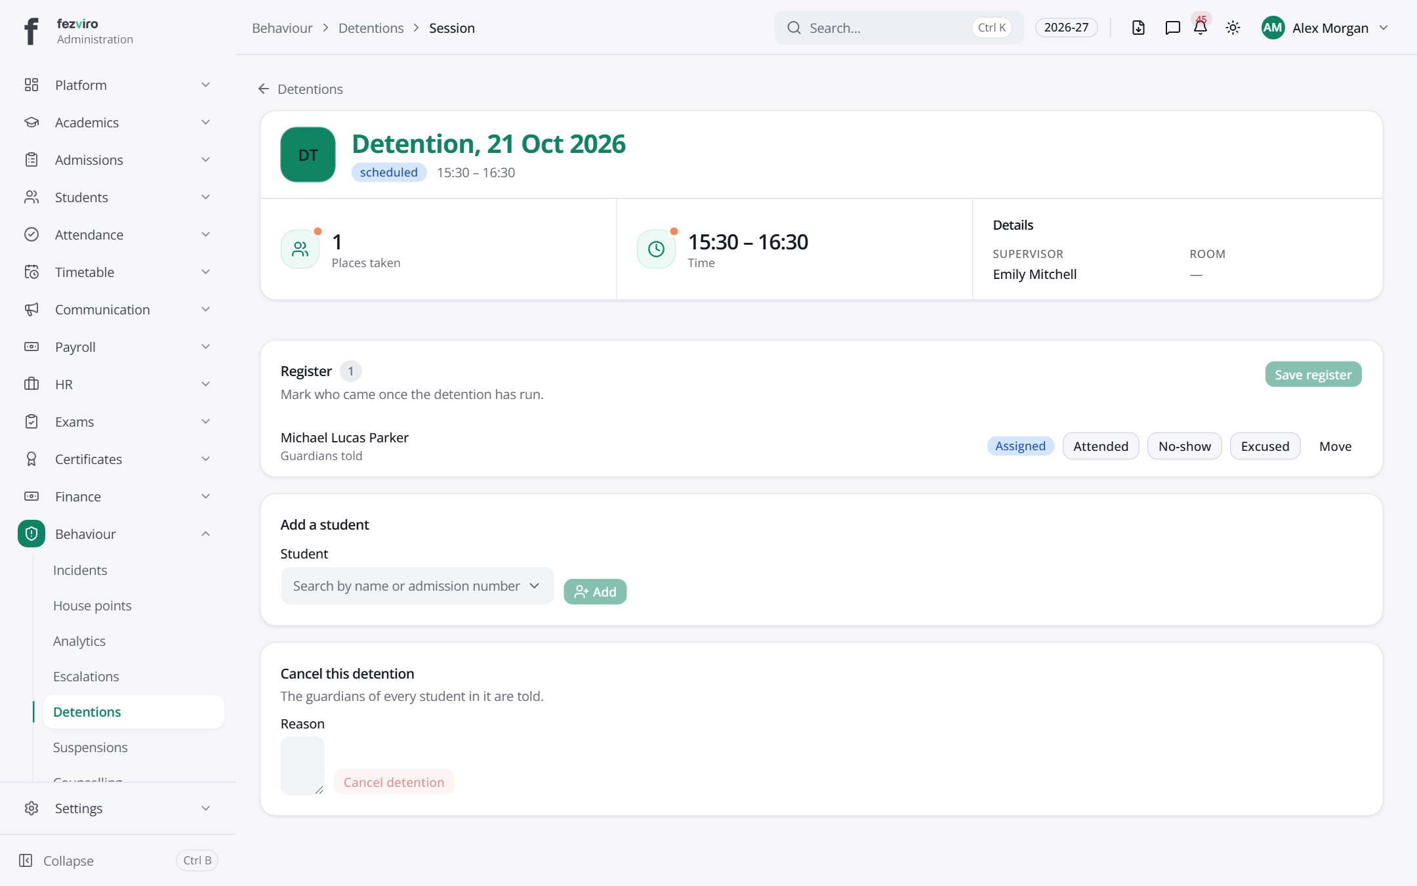
Task: Click the clock Time icon
Action: (x=656, y=249)
